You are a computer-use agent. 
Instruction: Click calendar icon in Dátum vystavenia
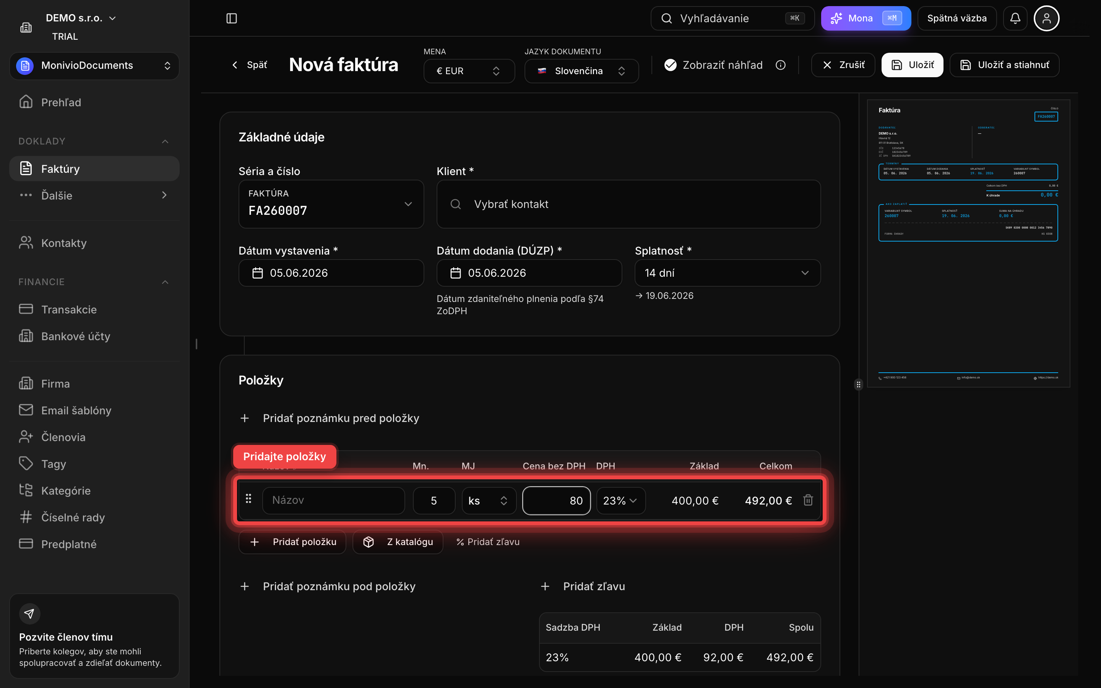pyautogui.click(x=258, y=273)
